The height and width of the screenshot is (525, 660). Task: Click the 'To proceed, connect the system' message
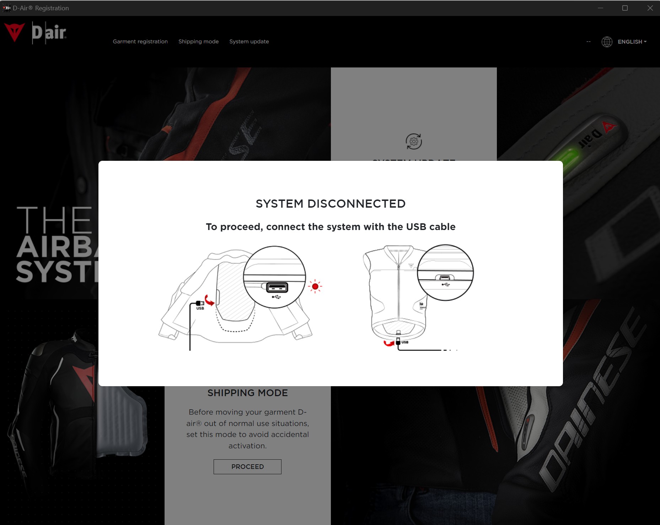tap(331, 227)
